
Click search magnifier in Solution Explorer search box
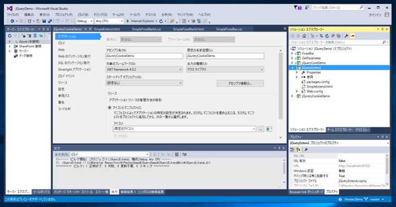[384, 42]
